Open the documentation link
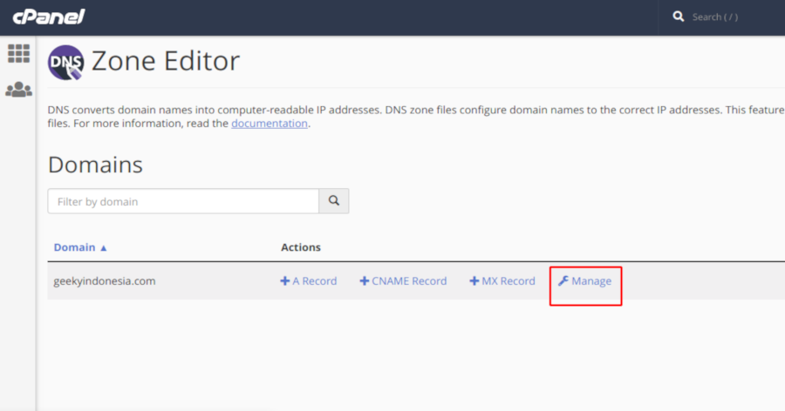The image size is (785, 411). click(270, 124)
